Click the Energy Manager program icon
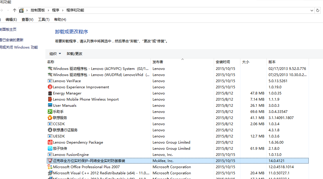This screenshot has height=179, width=323. pos(50,93)
